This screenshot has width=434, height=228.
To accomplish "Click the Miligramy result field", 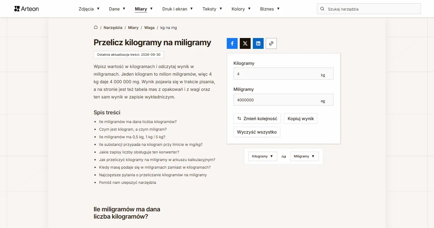I will (284, 100).
